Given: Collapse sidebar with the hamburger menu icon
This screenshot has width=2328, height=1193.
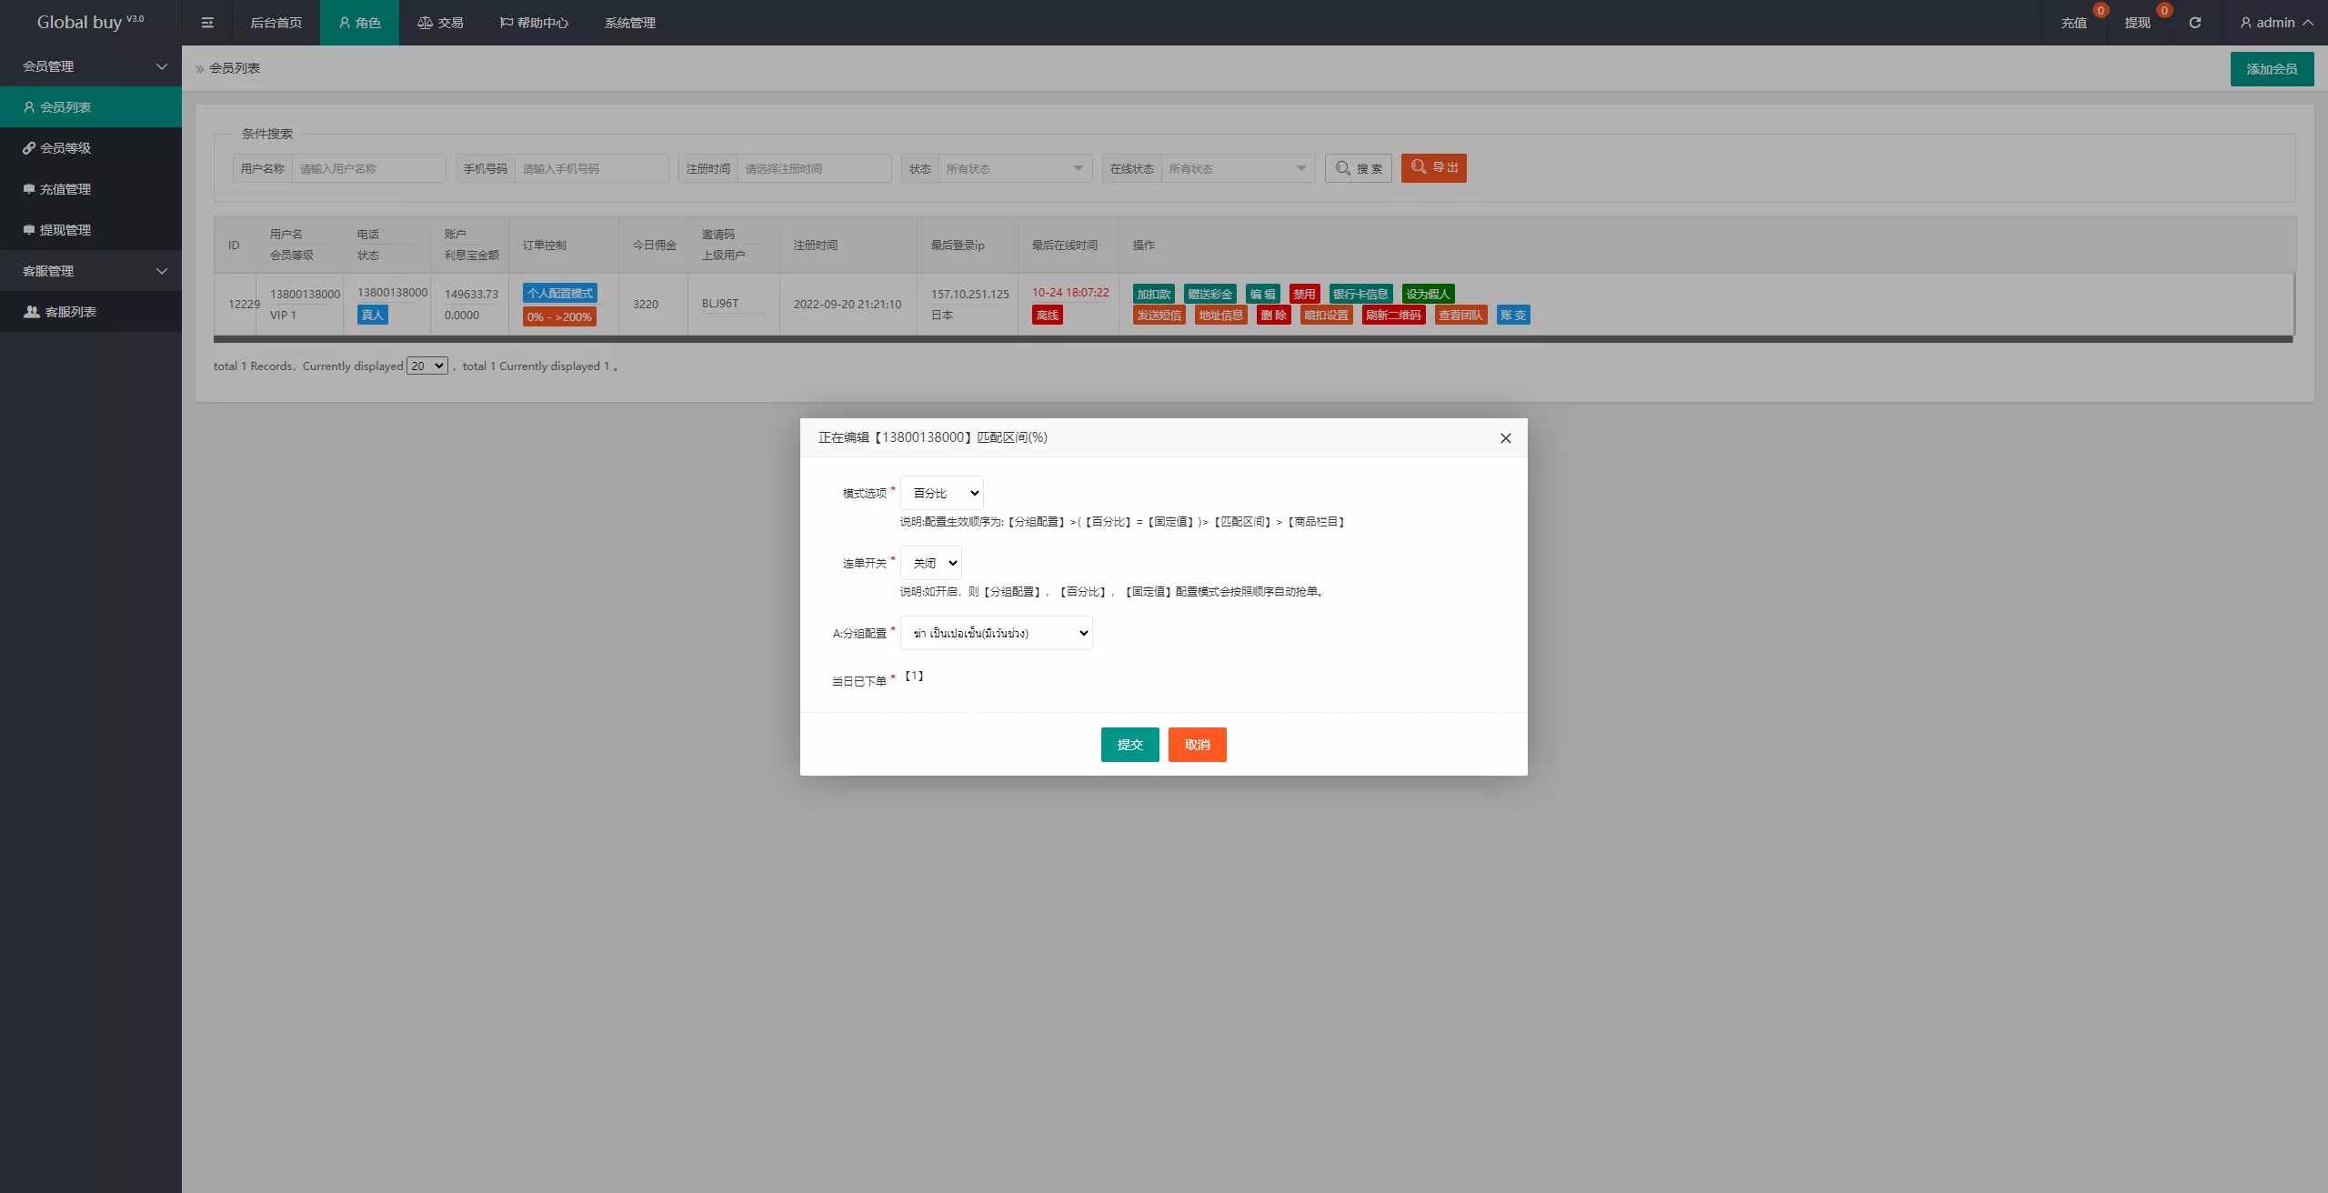Looking at the screenshot, I should click(207, 23).
